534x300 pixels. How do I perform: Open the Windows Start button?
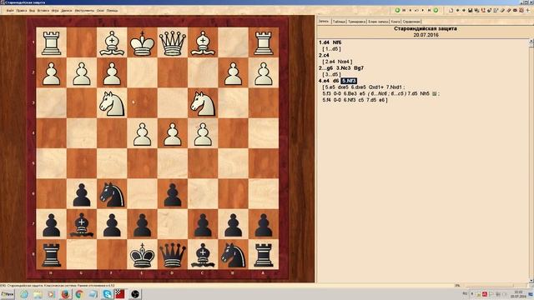point(8,294)
